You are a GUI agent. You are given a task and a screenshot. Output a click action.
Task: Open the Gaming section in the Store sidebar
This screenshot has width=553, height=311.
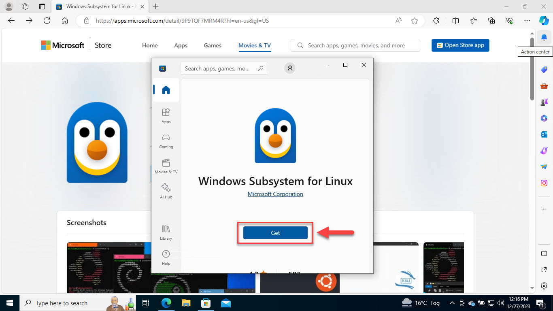pos(166,141)
